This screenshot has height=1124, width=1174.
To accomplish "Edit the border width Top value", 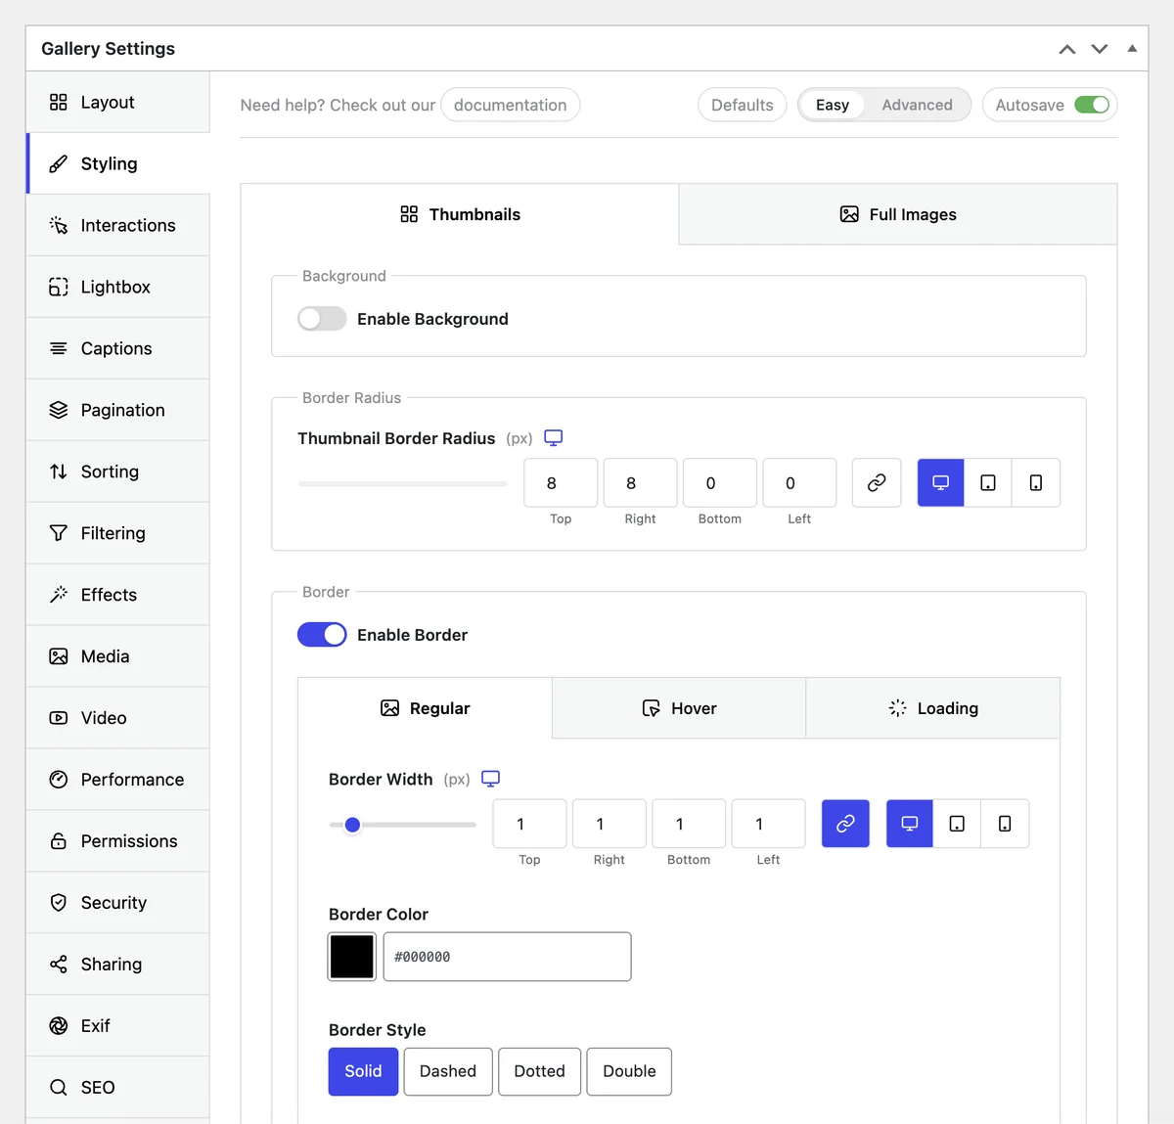I will [529, 824].
